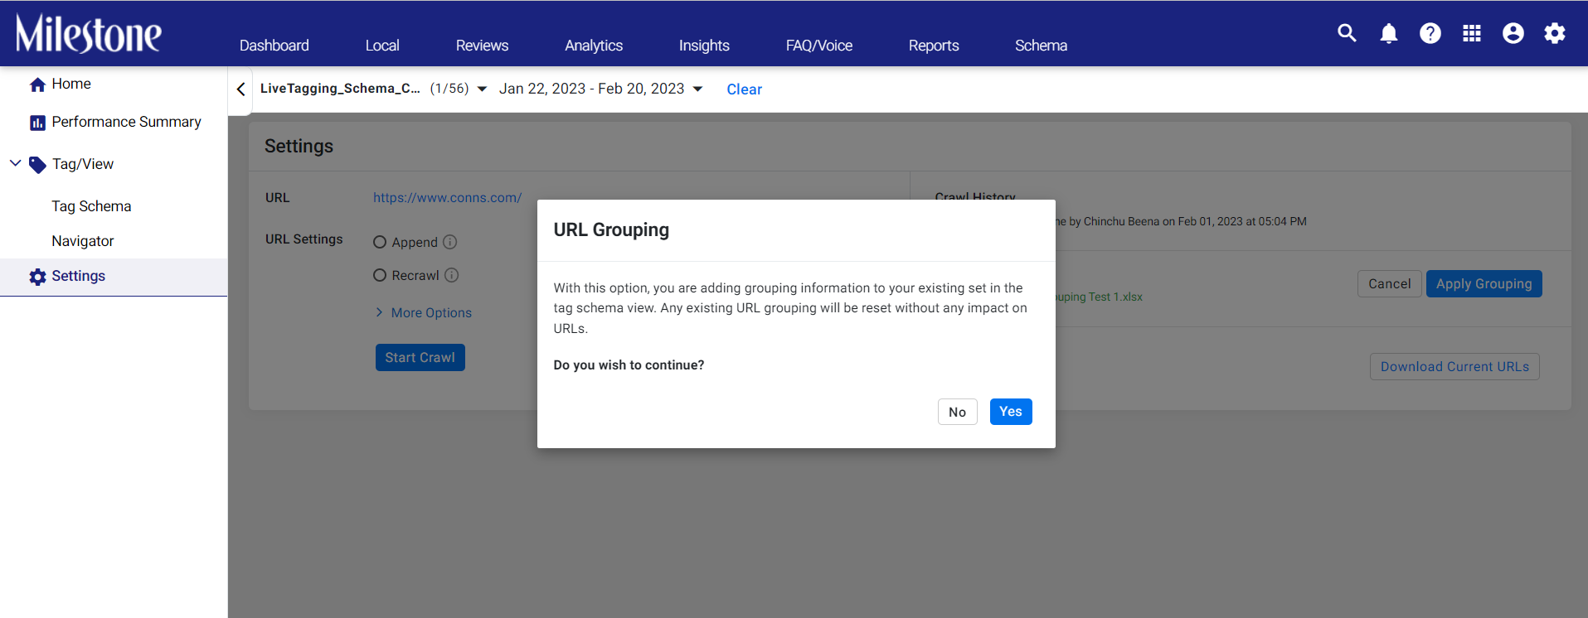This screenshot has width=1588, height=618.
Task: Click the (1/56) schema counter
Action: (x=449, y=89)
